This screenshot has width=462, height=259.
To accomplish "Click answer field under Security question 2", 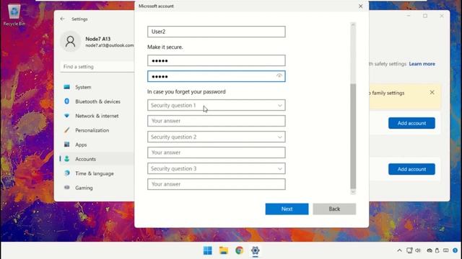I will click(217, 153).
